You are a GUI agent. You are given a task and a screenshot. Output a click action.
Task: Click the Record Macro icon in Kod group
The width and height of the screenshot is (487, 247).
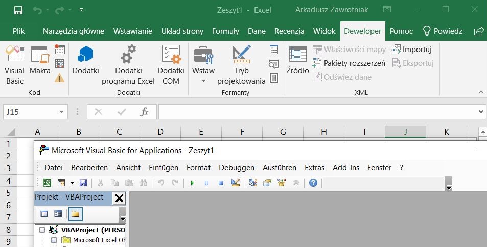[60, 50]
